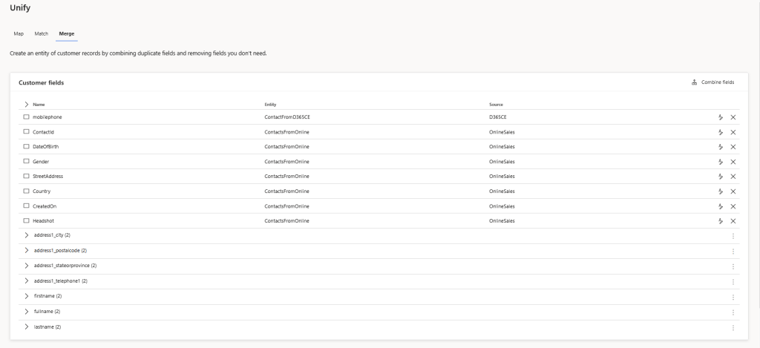Image resolution: width=760 pixels, height=348 pixels.
Task: Remove the Country field with X
Action: point(733,191)
